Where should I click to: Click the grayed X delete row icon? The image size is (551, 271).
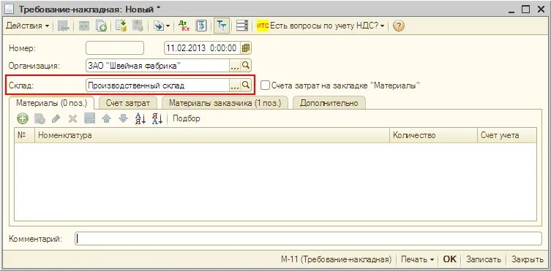pyautogui.click(x=72, y=119)
